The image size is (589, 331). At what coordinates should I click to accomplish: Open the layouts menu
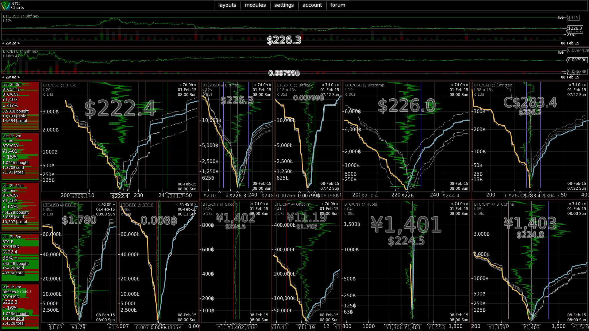tap(227, 5)
